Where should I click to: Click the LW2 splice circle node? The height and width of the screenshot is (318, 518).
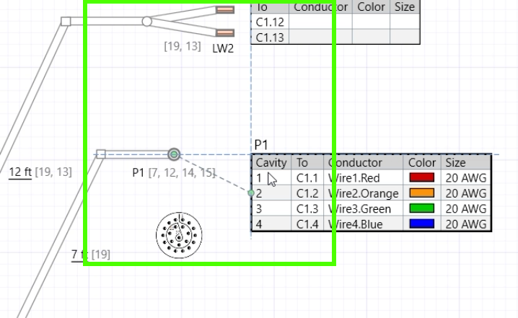click(x=147, y=22)
